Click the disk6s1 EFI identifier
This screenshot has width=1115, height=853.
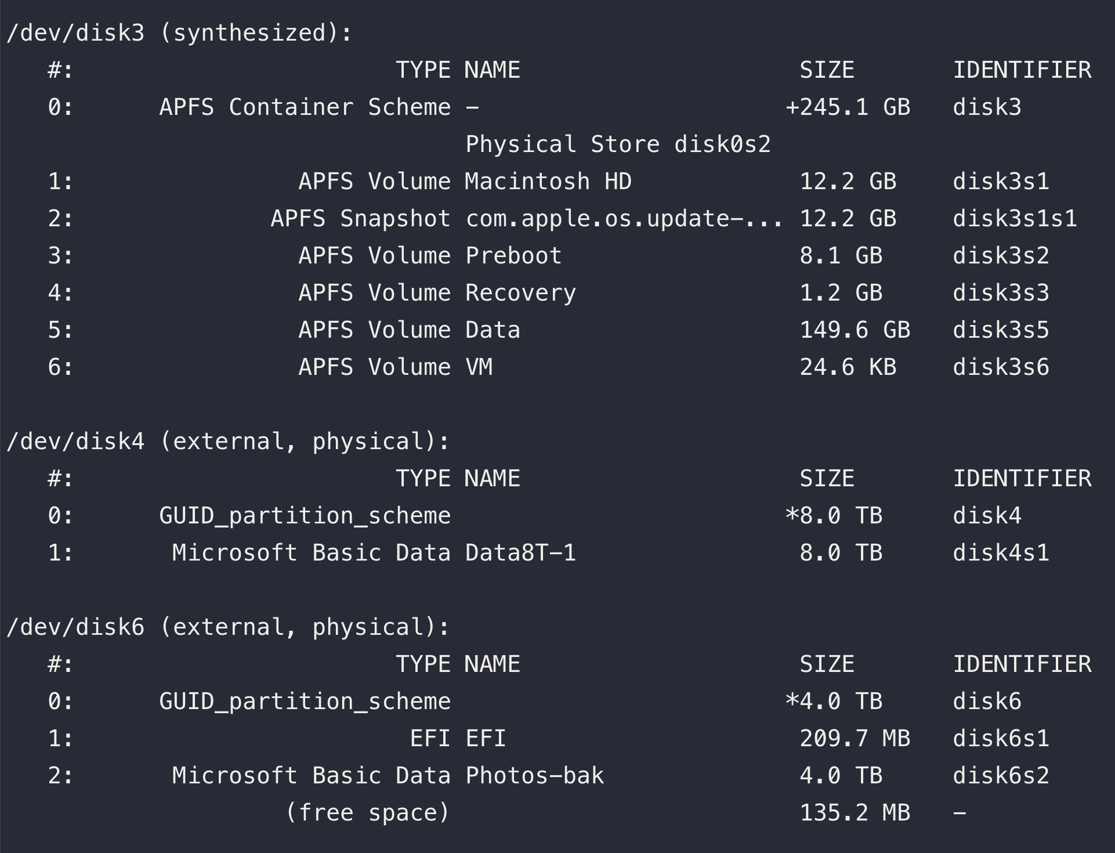1001,739
